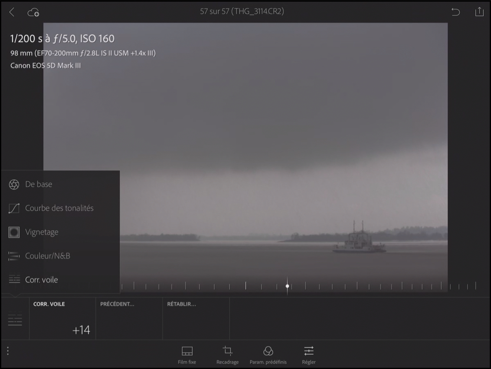Tap the cloud add icon
Image resolution: width=491 pixels, height=369 pixels.
pyautogui.click(x=33, y=13)
